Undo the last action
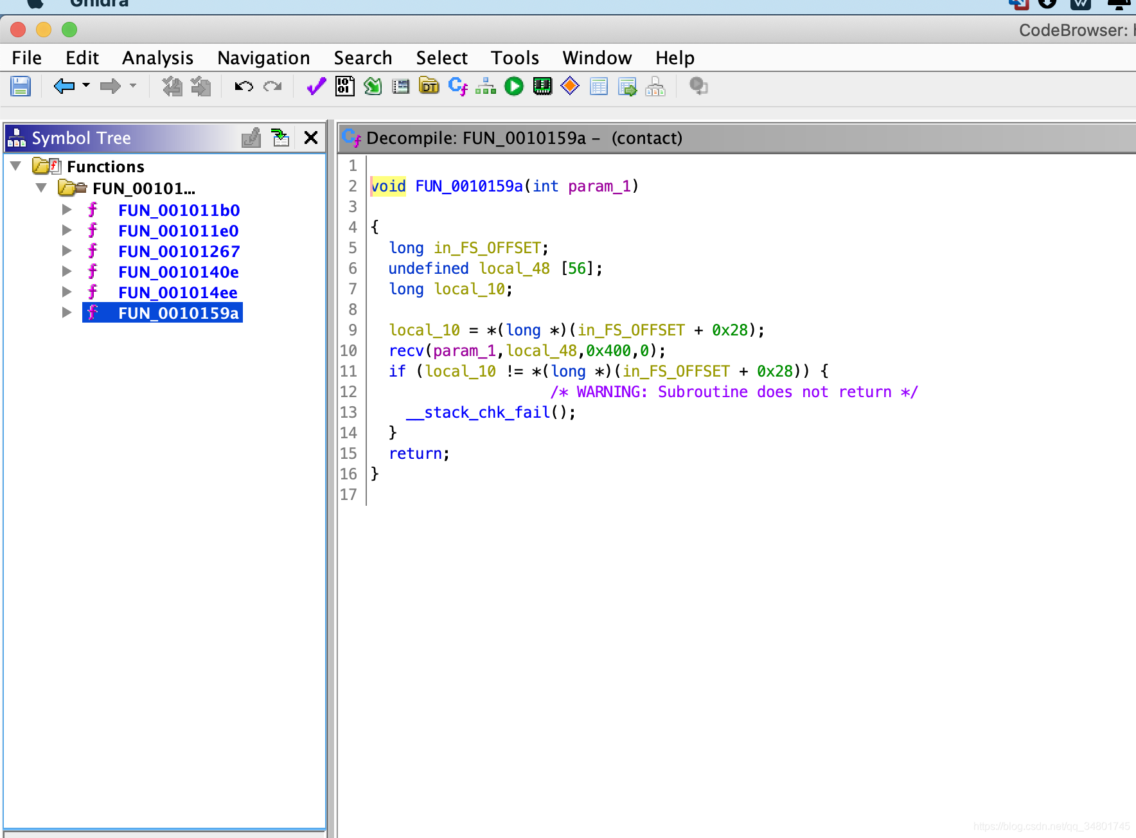 244,86
